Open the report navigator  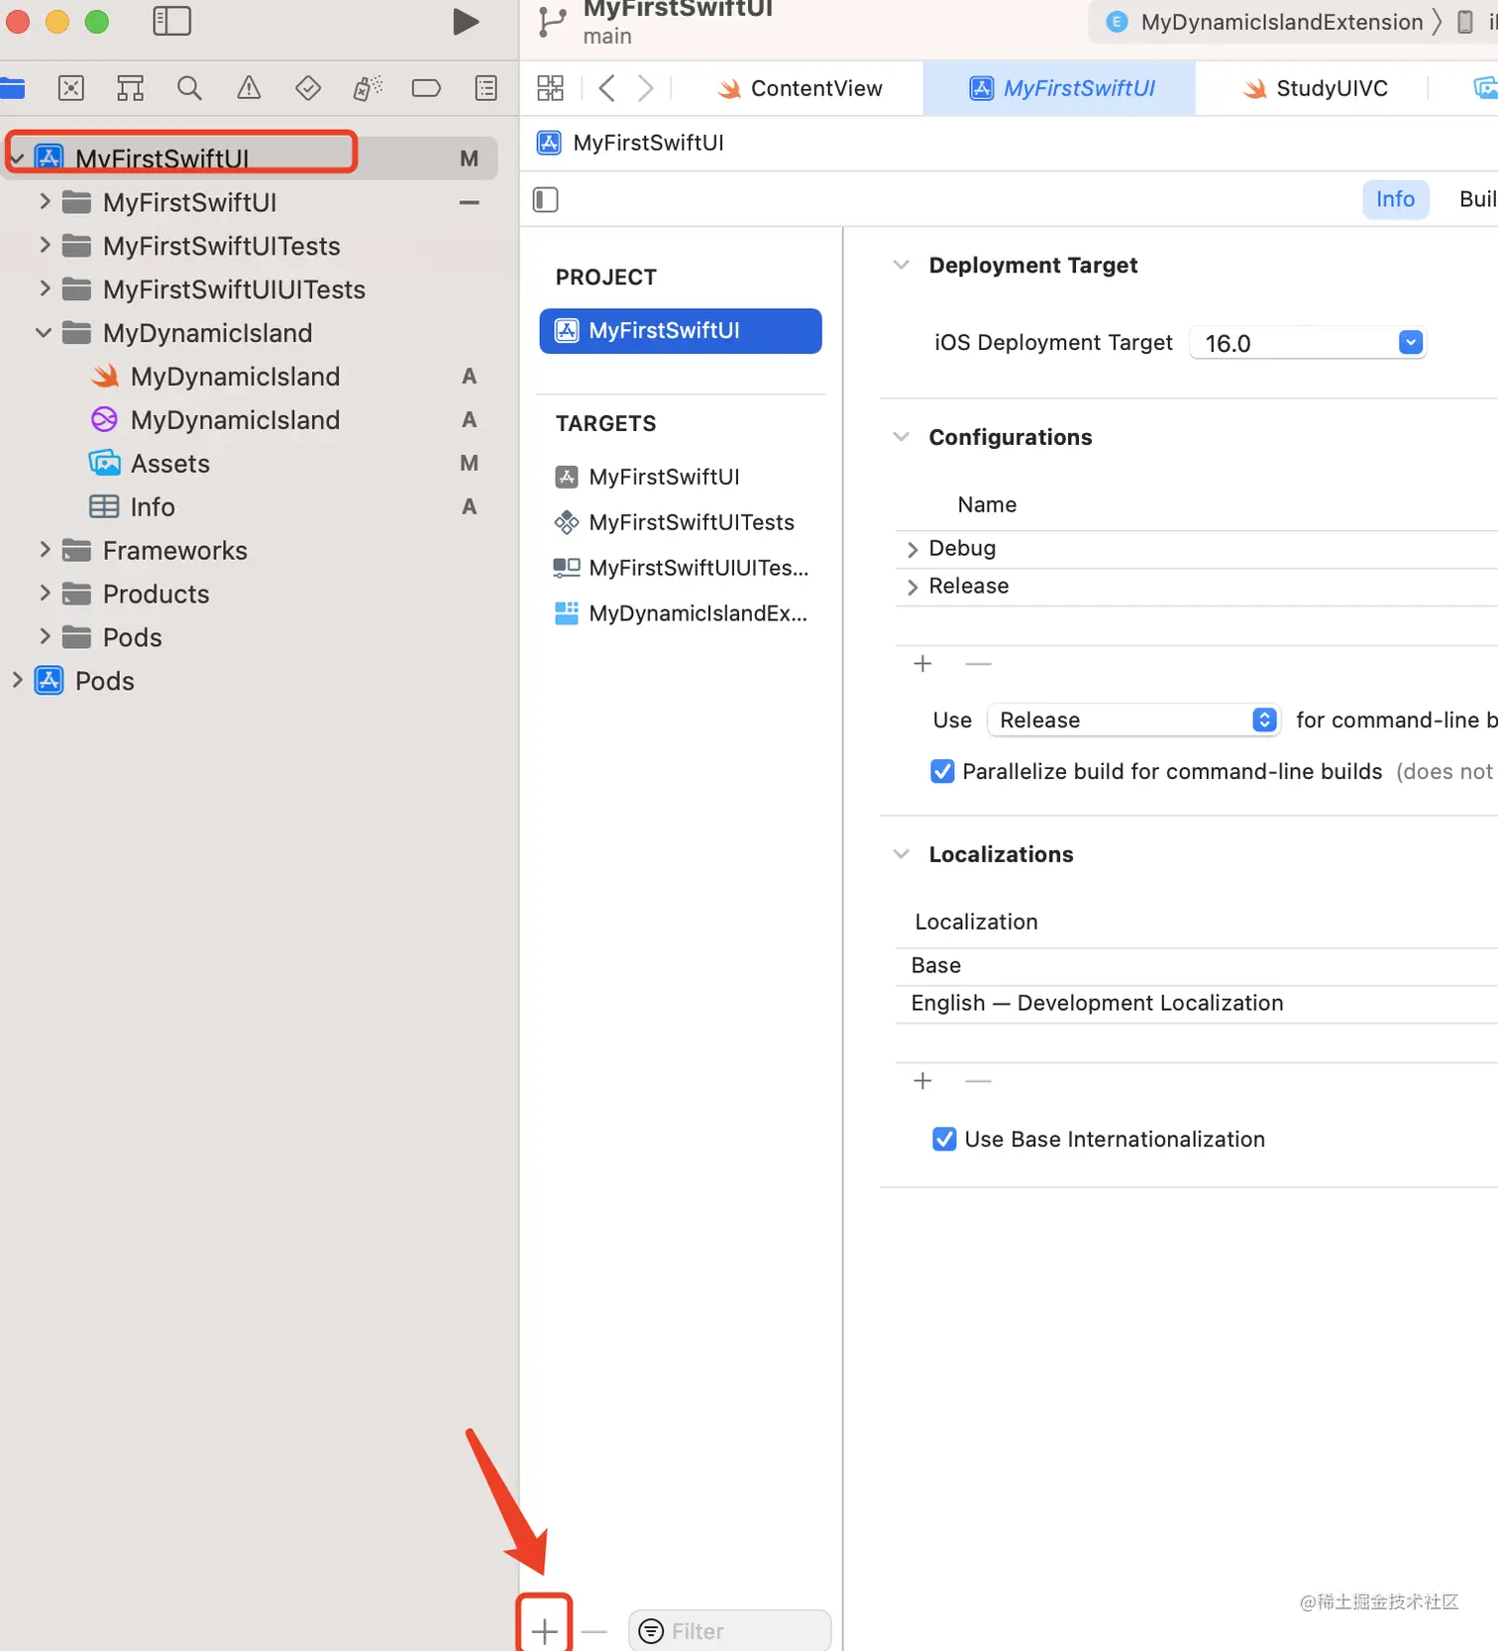click(486, 88)
